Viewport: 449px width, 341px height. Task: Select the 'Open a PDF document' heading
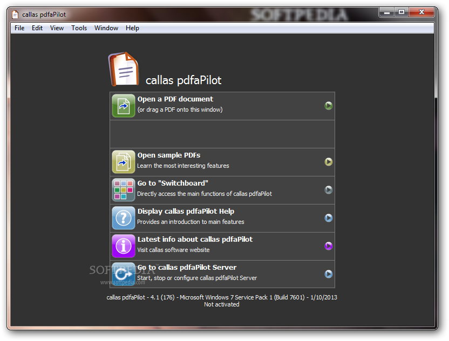pyautogui.click(x=175, y=99)
